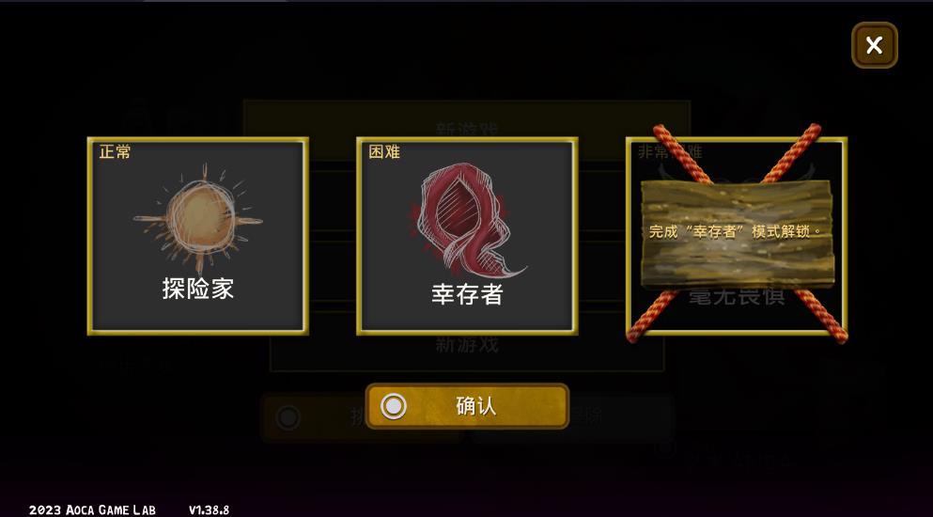Choose the 幸存者 difficulty label

coord(467,293)
